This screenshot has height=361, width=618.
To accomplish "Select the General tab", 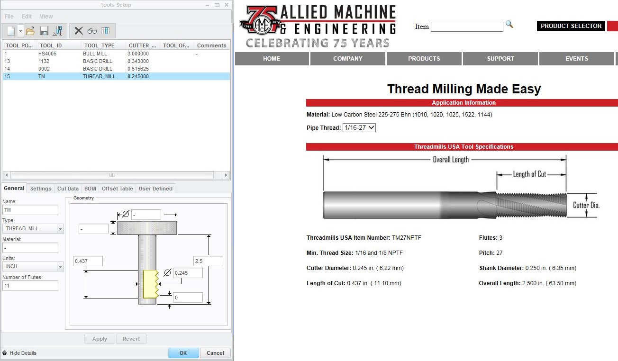I will tap(14, 188).
